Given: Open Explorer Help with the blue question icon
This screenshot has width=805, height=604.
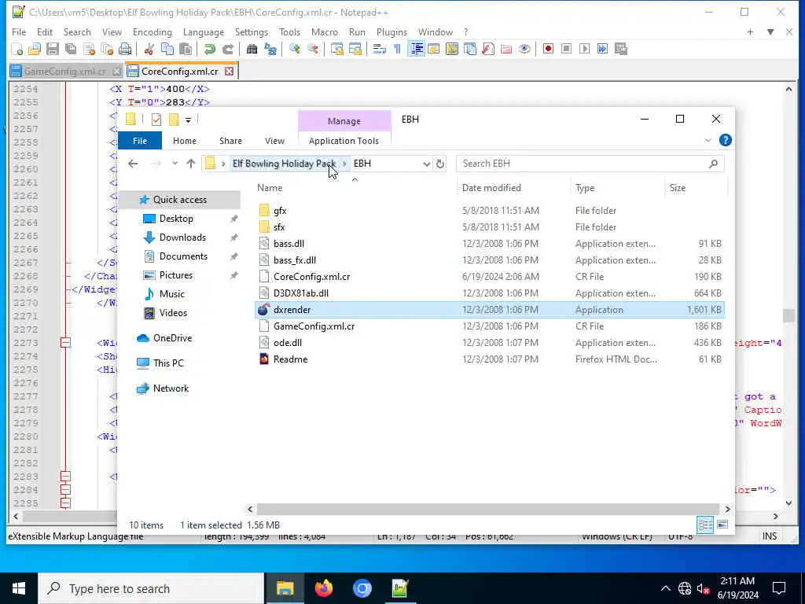Looking at the screenshot, I should tap(725, 140).
